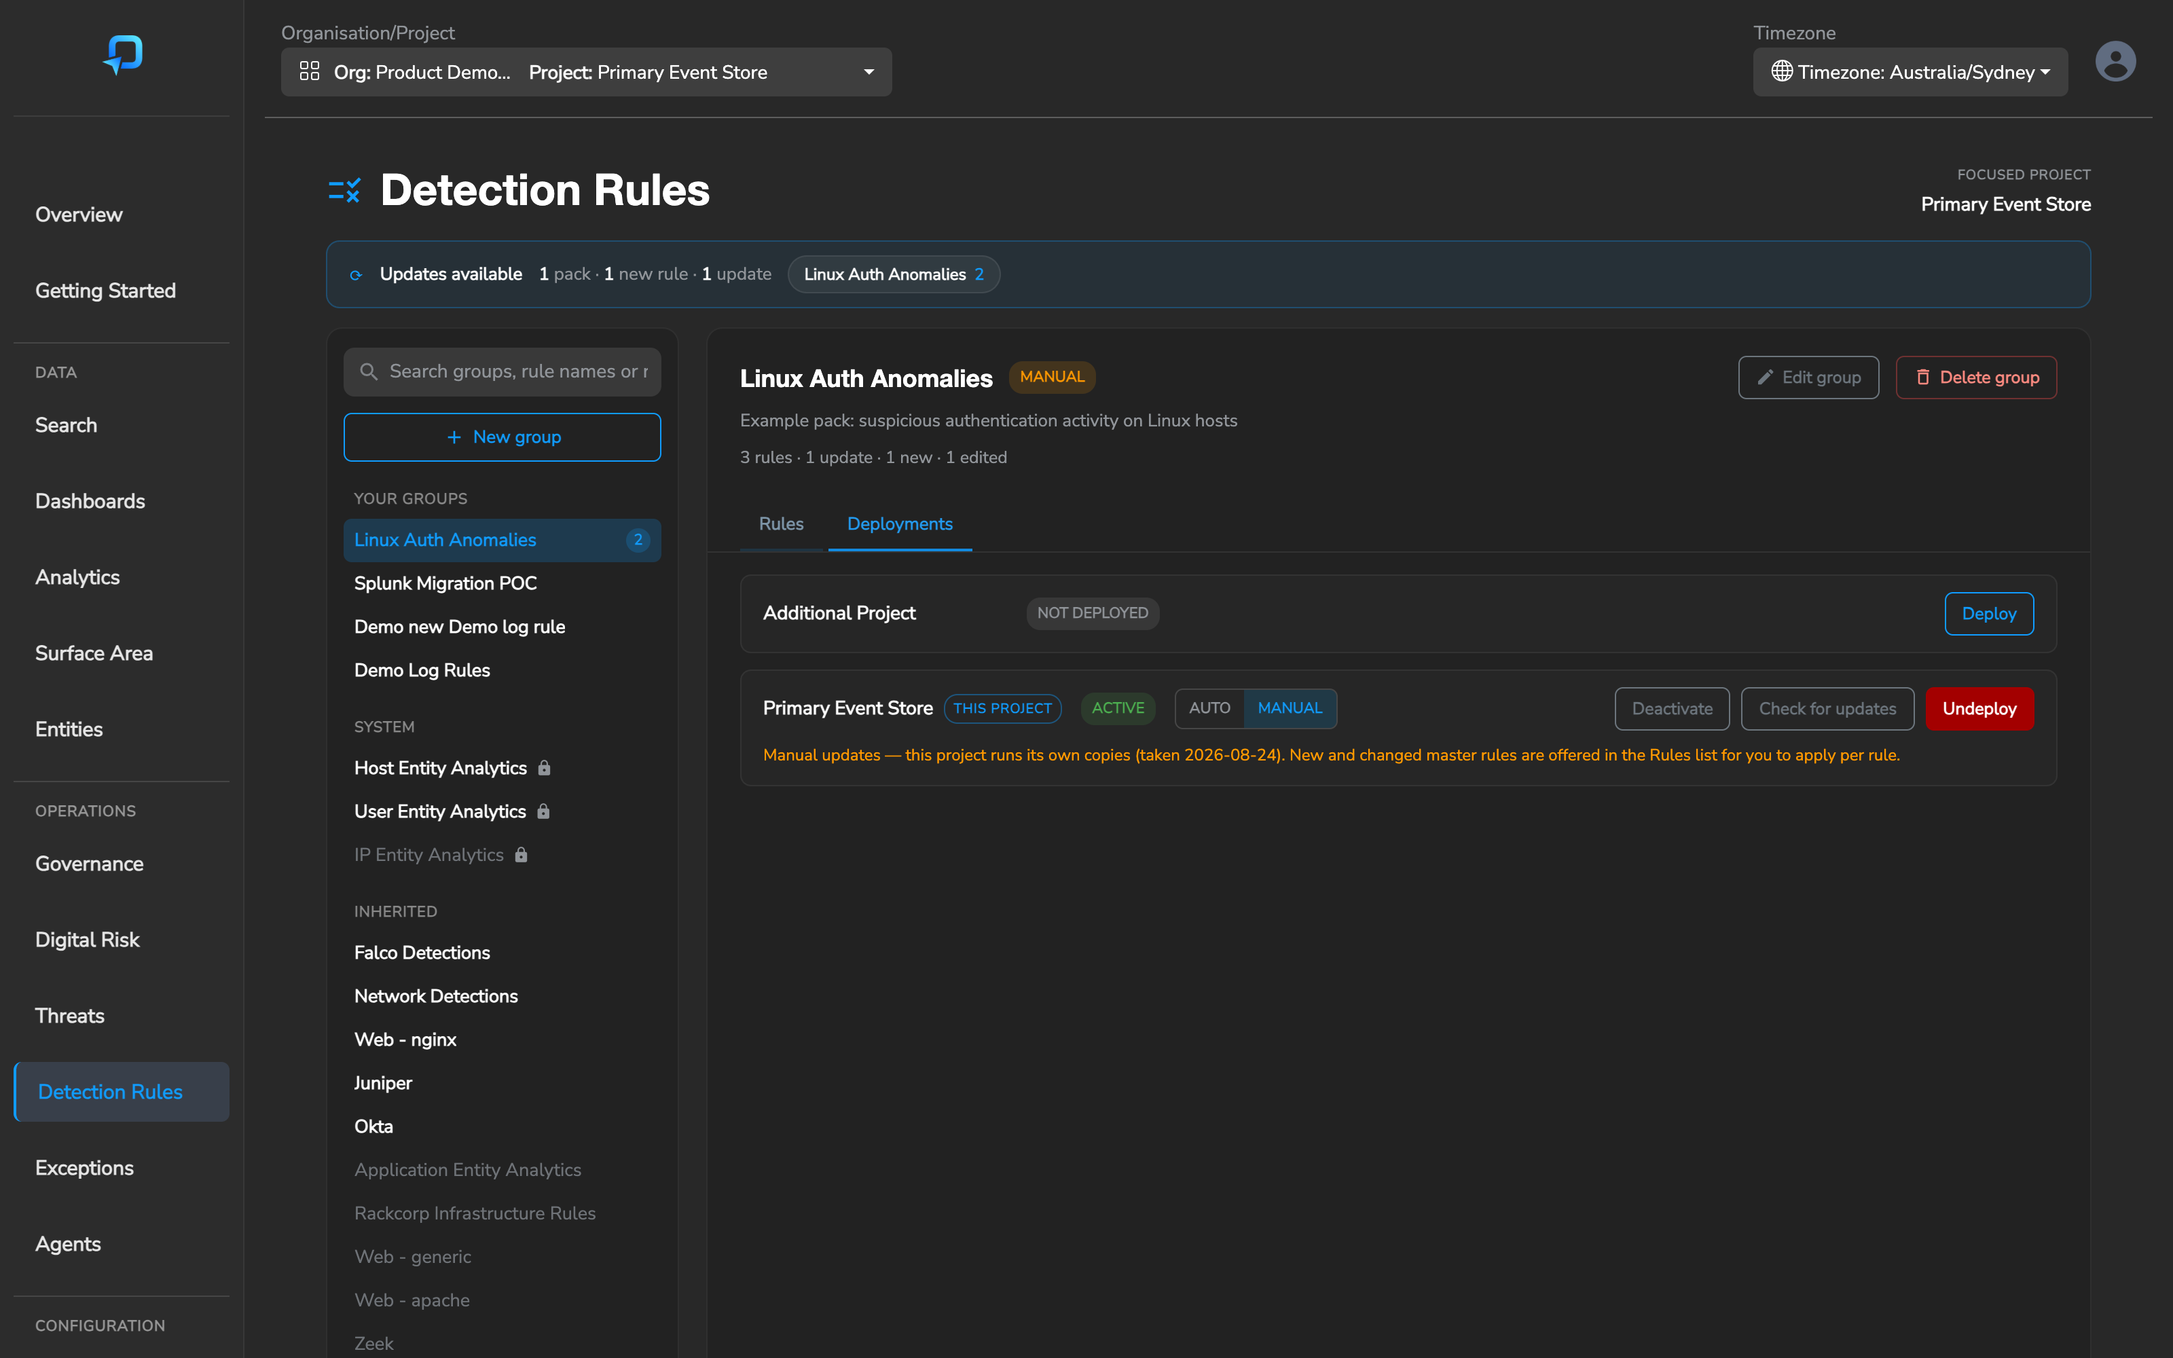The width and height of the screenshot is (2173, 1358).
Task: Select Web - nginx inherited group
Action: click(502, 1040)
